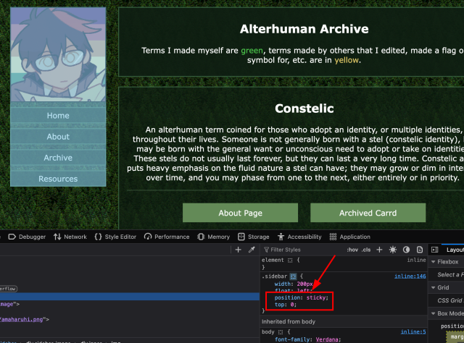This screenshot has height=343, width=464.
Task: Click grid highlighter icon beside .sidebar selector
Action: (x=294, y=276)
